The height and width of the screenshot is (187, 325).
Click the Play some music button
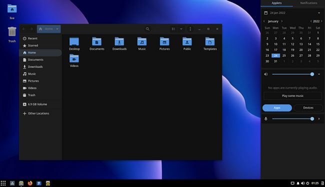click(292, 96)
